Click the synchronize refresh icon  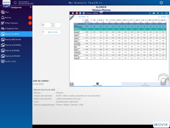pos(15,3)
